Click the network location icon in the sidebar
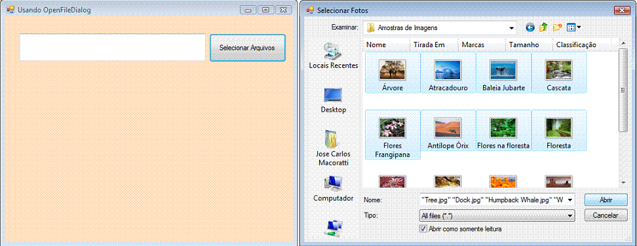Viewport: 637px width, 246px height. pos(334,228)
